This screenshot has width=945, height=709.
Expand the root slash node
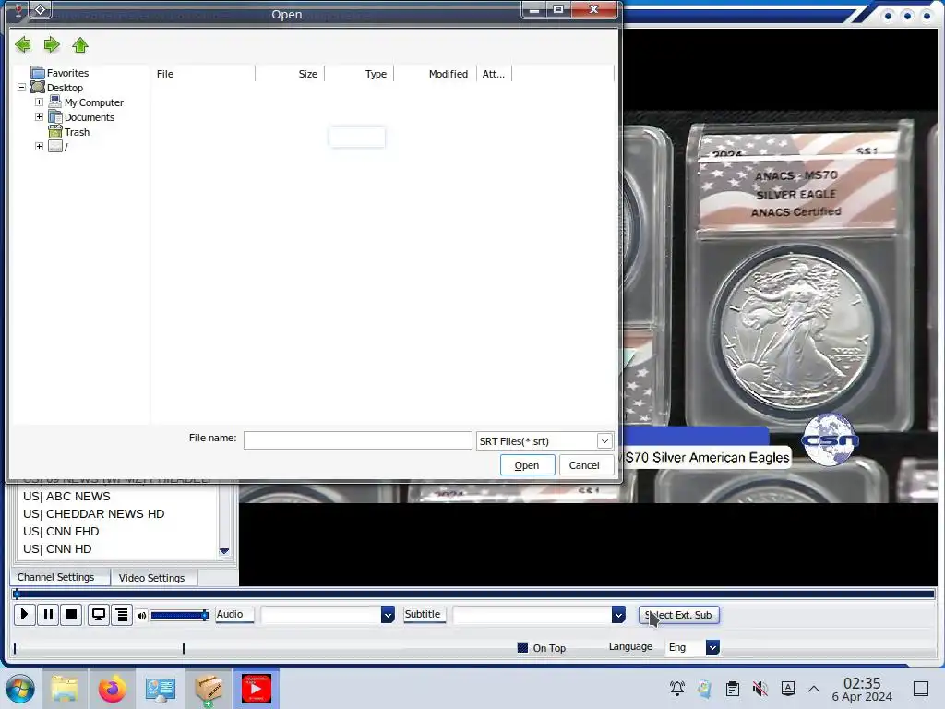click(x=39, y=147)
